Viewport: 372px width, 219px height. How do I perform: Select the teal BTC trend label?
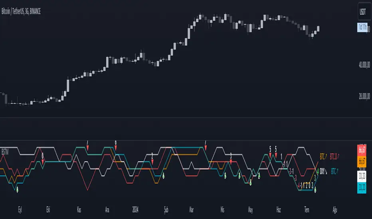[334, 171]
